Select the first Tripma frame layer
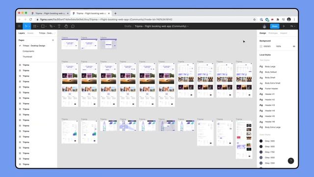Image resolution: width=314 pixels, height=177 pixels. coord(26,65)
